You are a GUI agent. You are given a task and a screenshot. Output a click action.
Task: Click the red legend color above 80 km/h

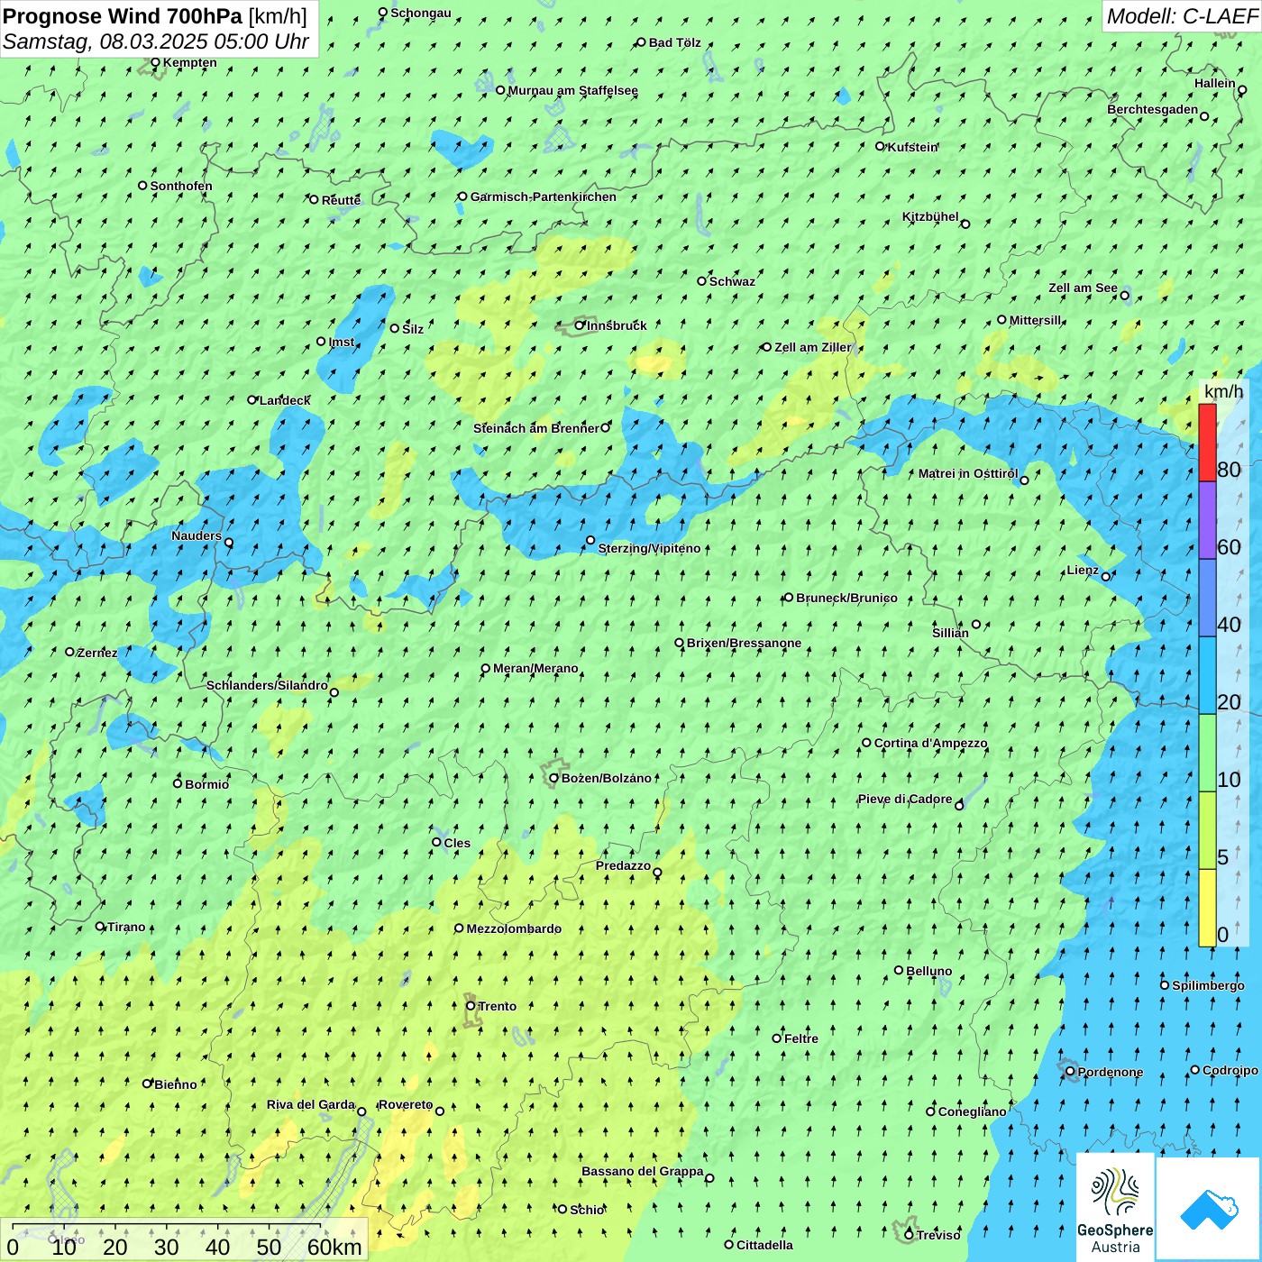[x=1207, y=443]
